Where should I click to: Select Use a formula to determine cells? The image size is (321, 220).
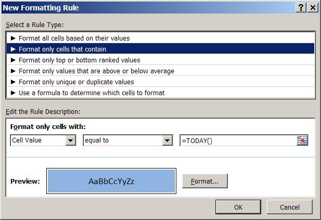(160, 93)
